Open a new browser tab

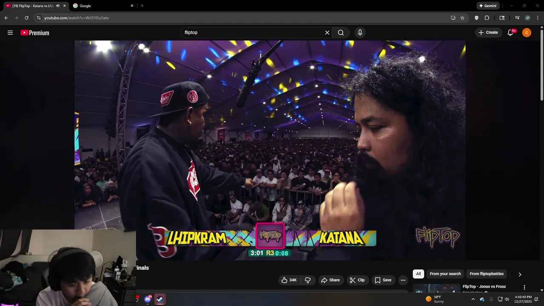pyautogui.click(x=142, y=6)
